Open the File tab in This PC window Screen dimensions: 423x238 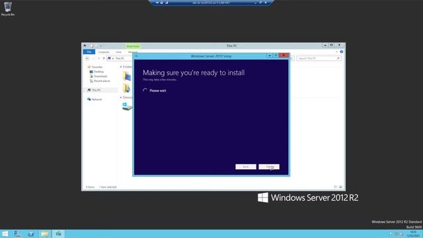(x=89, y=52)
